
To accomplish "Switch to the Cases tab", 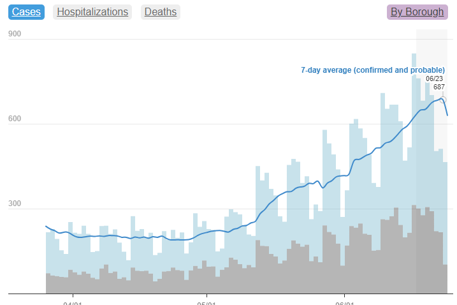I will click(x=26, y=11).
